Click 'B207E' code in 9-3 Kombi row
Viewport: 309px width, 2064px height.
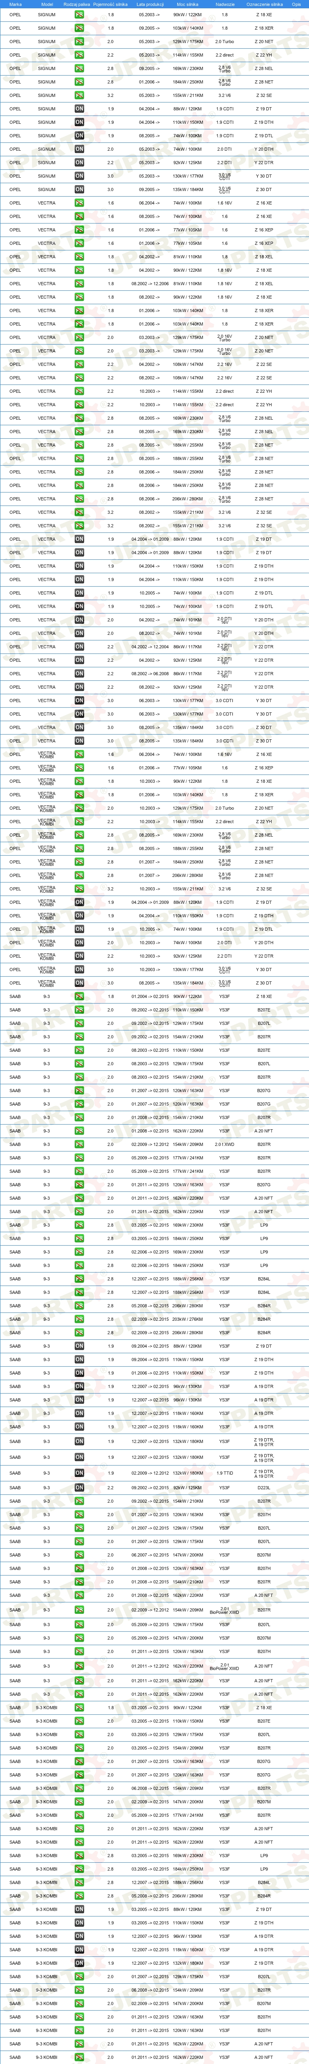coord(264,1721)
